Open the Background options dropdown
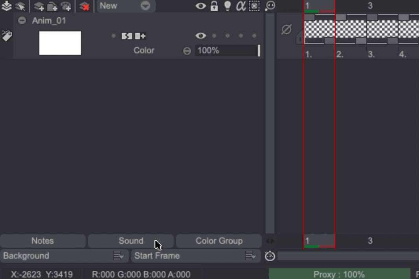 point(119,256)
